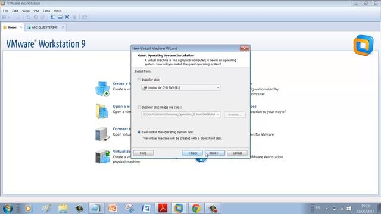
Task: Open the View menu
Action: pyautogui.click(x=26, y=11)
